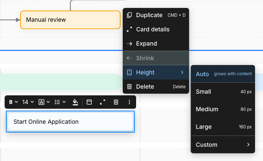Open the fill color bucket tool
Screen dimensions: 263x161
tap(75, 102)
